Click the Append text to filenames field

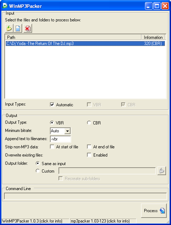click(61, 139)
